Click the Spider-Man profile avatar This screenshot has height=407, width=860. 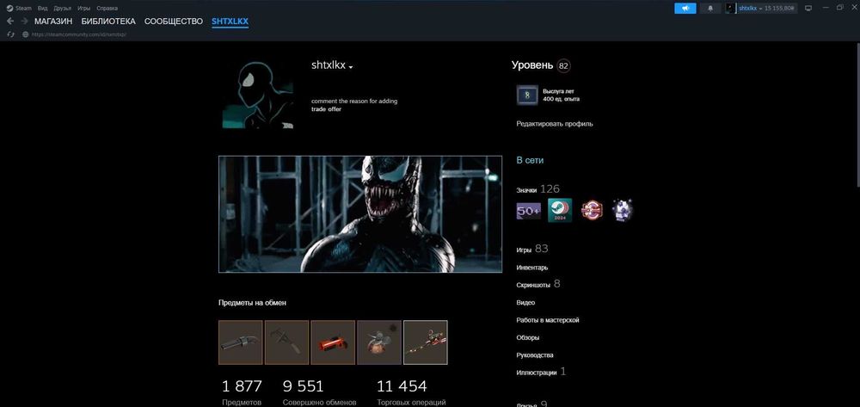tap(258, 93)
